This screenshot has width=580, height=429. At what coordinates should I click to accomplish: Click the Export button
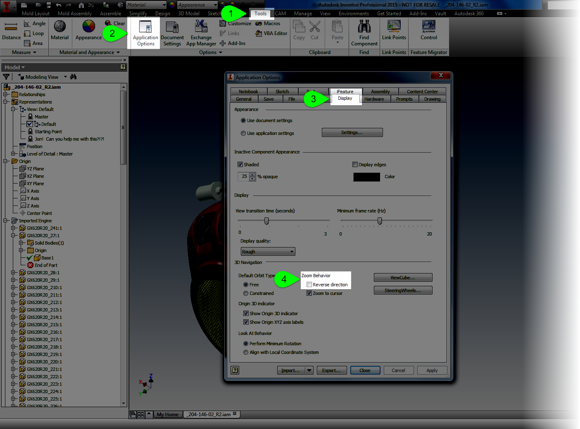tap(331, 370)
